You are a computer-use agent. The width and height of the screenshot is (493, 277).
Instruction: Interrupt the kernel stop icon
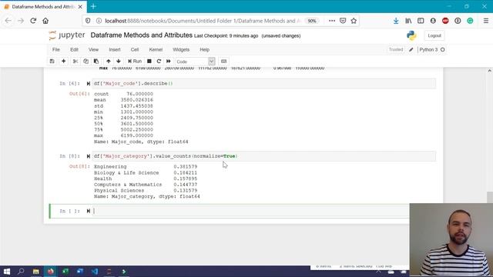click(x=149, y=62)
